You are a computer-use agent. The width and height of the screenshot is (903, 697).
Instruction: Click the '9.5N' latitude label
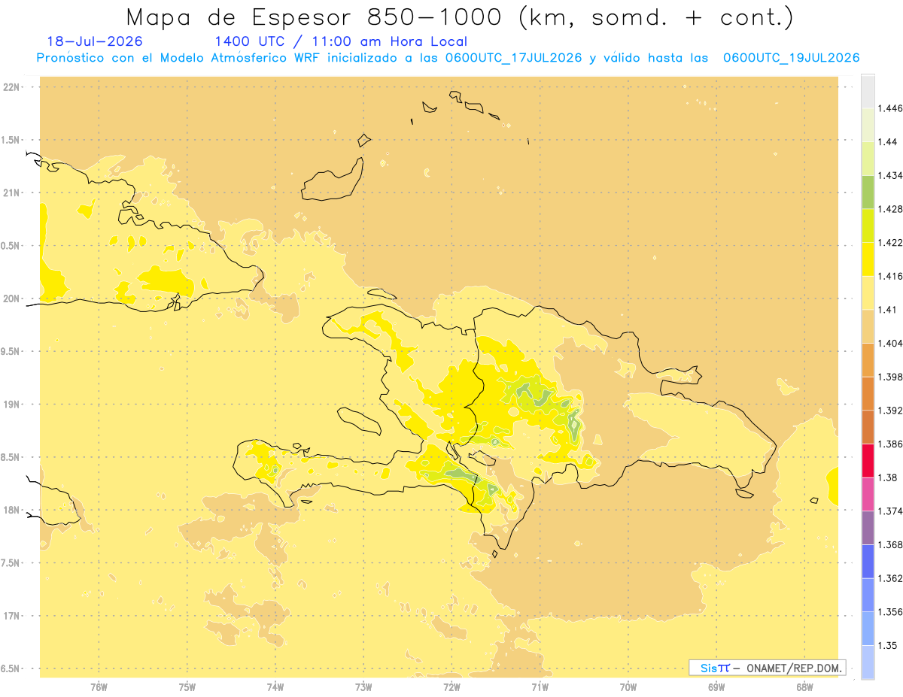point(11,351)
